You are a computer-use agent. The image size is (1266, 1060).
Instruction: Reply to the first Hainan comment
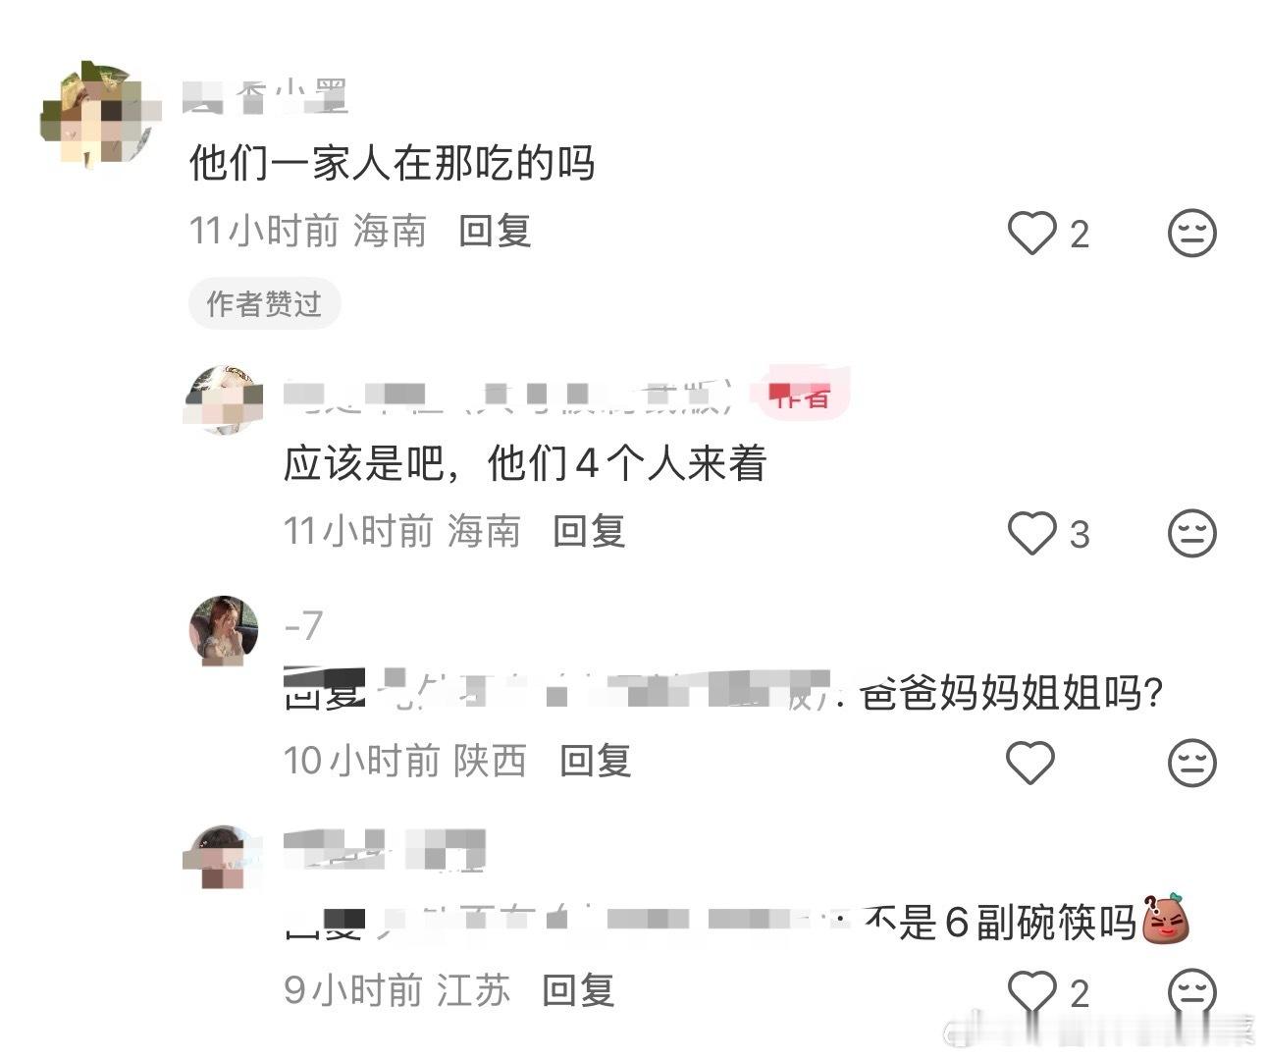coord(495,232)
